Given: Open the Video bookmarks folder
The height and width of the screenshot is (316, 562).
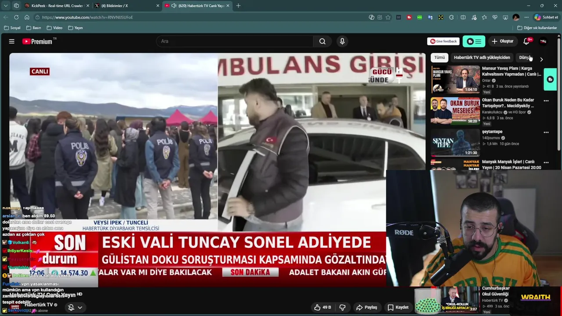Looking at the screenshot, I should point(54,28).
